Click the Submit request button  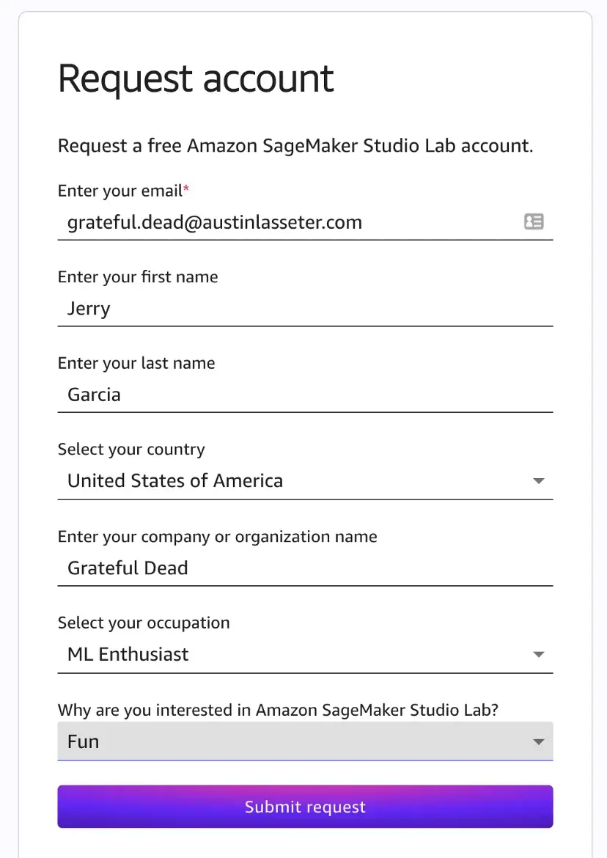pos(305,807)
